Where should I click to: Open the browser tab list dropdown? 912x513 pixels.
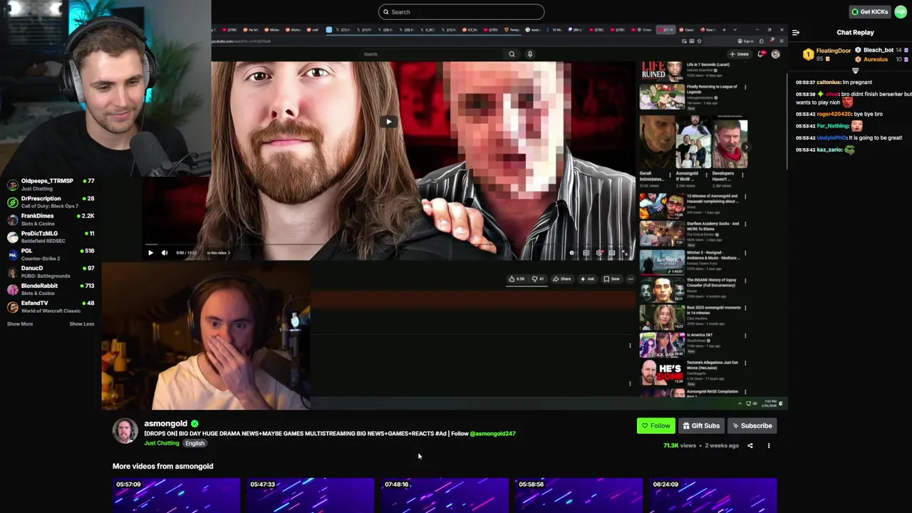735,30
